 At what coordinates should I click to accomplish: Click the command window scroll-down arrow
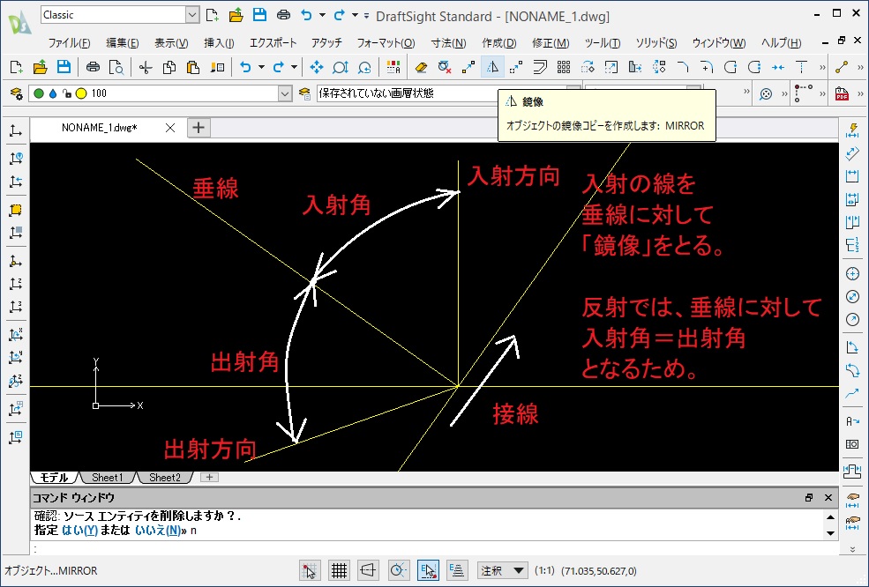pos(830,533)
